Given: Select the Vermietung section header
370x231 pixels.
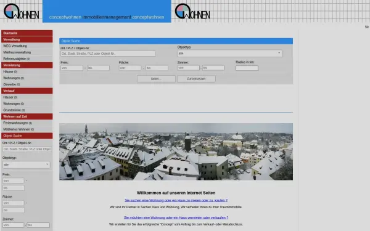Looking at the screenshot, I should tap(27, 65).
